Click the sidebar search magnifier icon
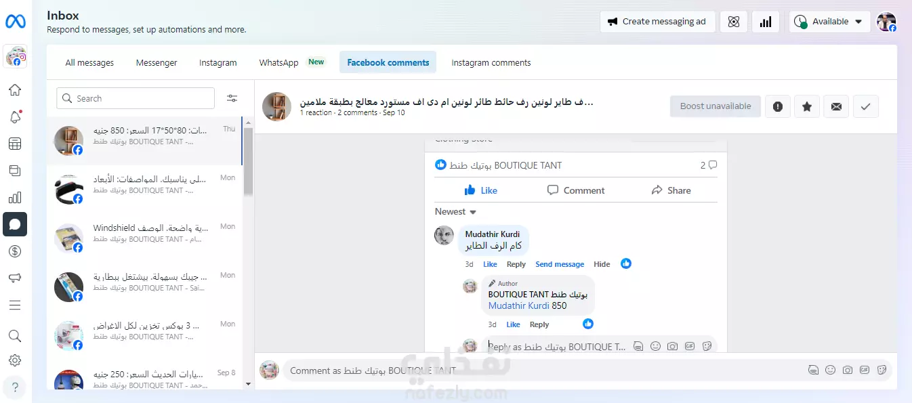This screenshot has height=403, width=912. (15, 336)
